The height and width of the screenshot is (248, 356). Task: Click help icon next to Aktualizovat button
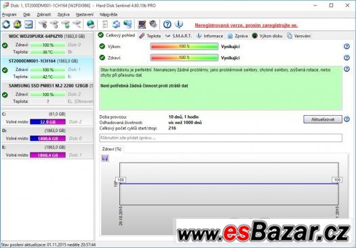tap(347, 119)
